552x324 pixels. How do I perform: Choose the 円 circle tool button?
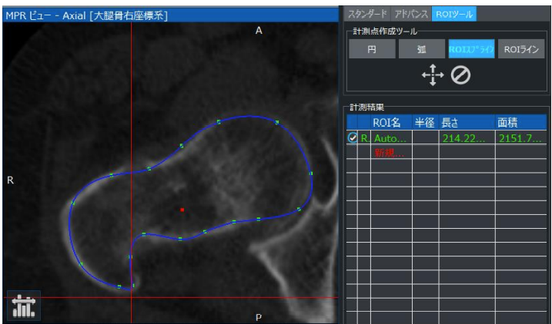372,49
